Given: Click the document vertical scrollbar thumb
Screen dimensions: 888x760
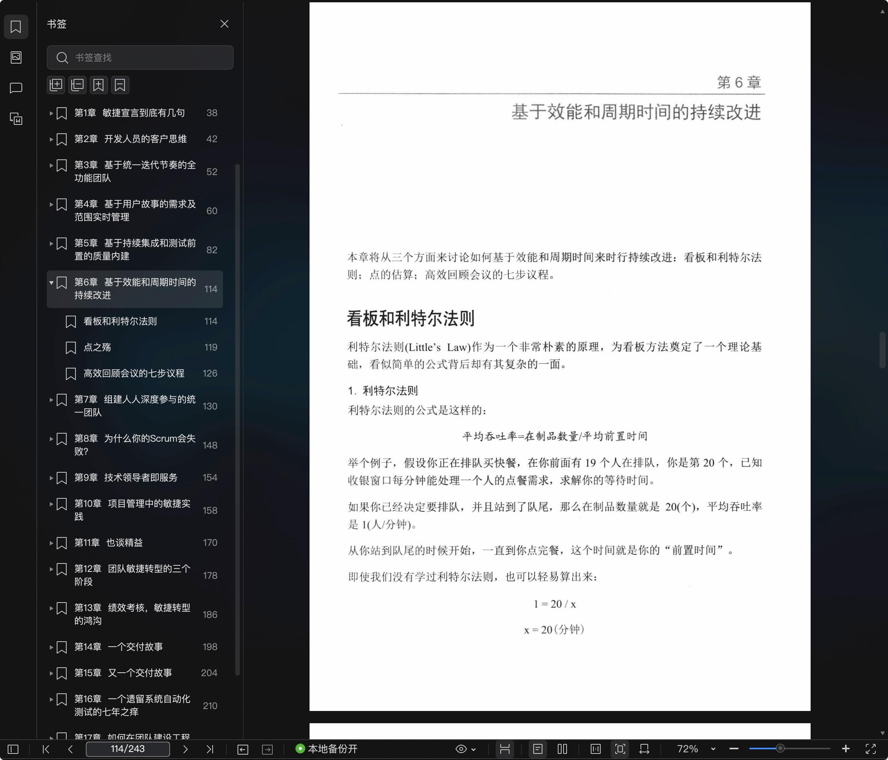Looking at the screenshot, I should pos(882,350).
